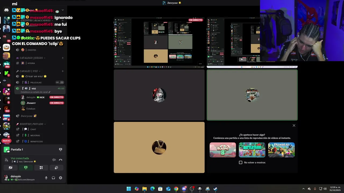The width and height of the screenshot is (344, 193).
Task: Open activities launcher button in voice panel
Action: 41,168
